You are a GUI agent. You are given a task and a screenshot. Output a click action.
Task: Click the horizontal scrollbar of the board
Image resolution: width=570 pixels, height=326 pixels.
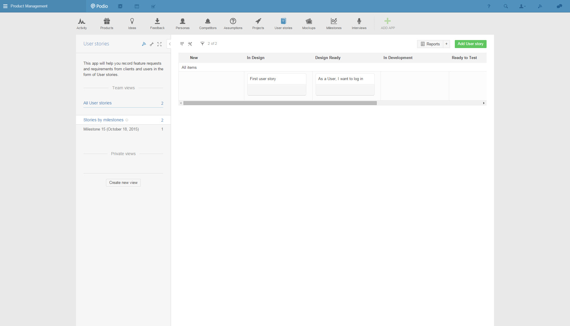coord(280,103)
